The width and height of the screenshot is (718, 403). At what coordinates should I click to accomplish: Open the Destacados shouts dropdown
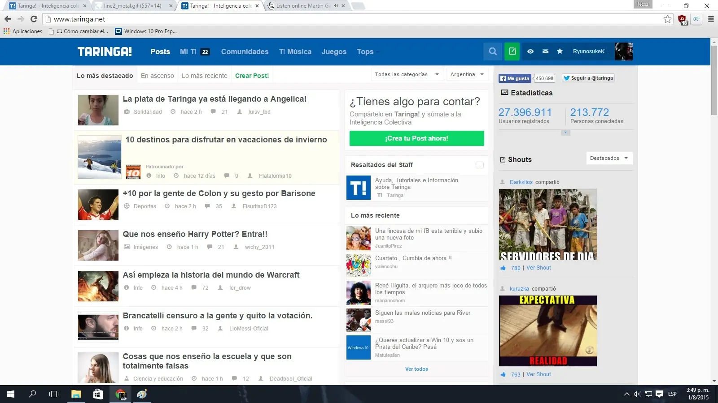609,158
